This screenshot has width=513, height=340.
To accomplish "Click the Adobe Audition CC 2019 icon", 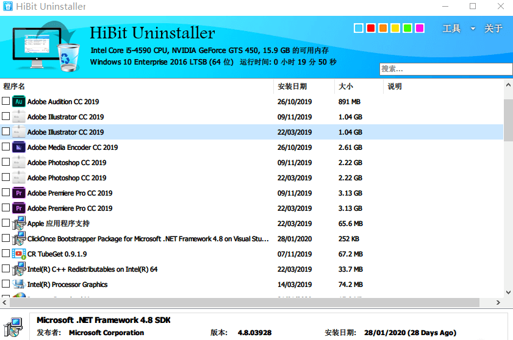I will 19,102.
